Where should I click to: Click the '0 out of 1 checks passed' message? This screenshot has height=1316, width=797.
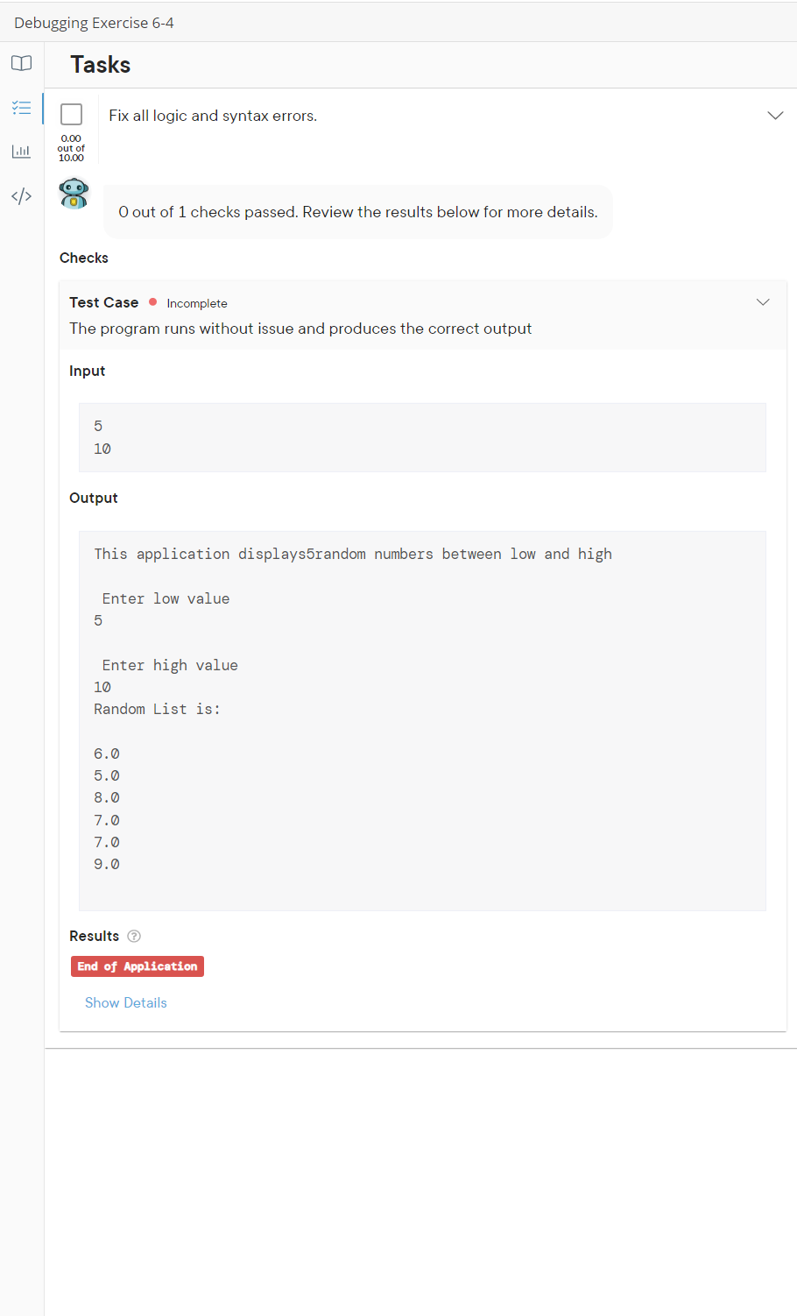coord(357,211)
